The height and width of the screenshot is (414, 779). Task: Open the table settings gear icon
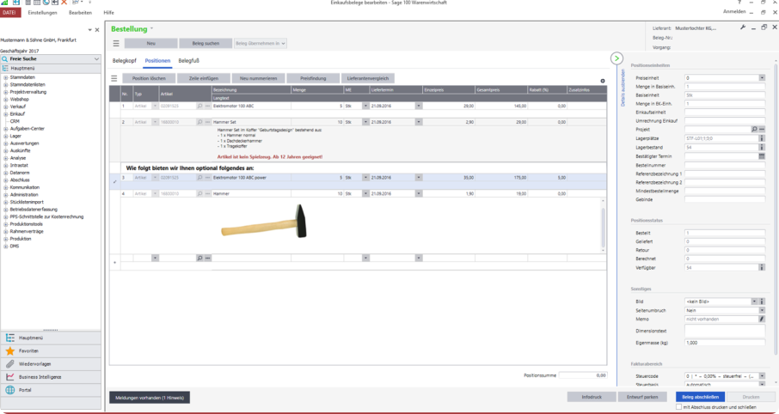click(603, 81)
